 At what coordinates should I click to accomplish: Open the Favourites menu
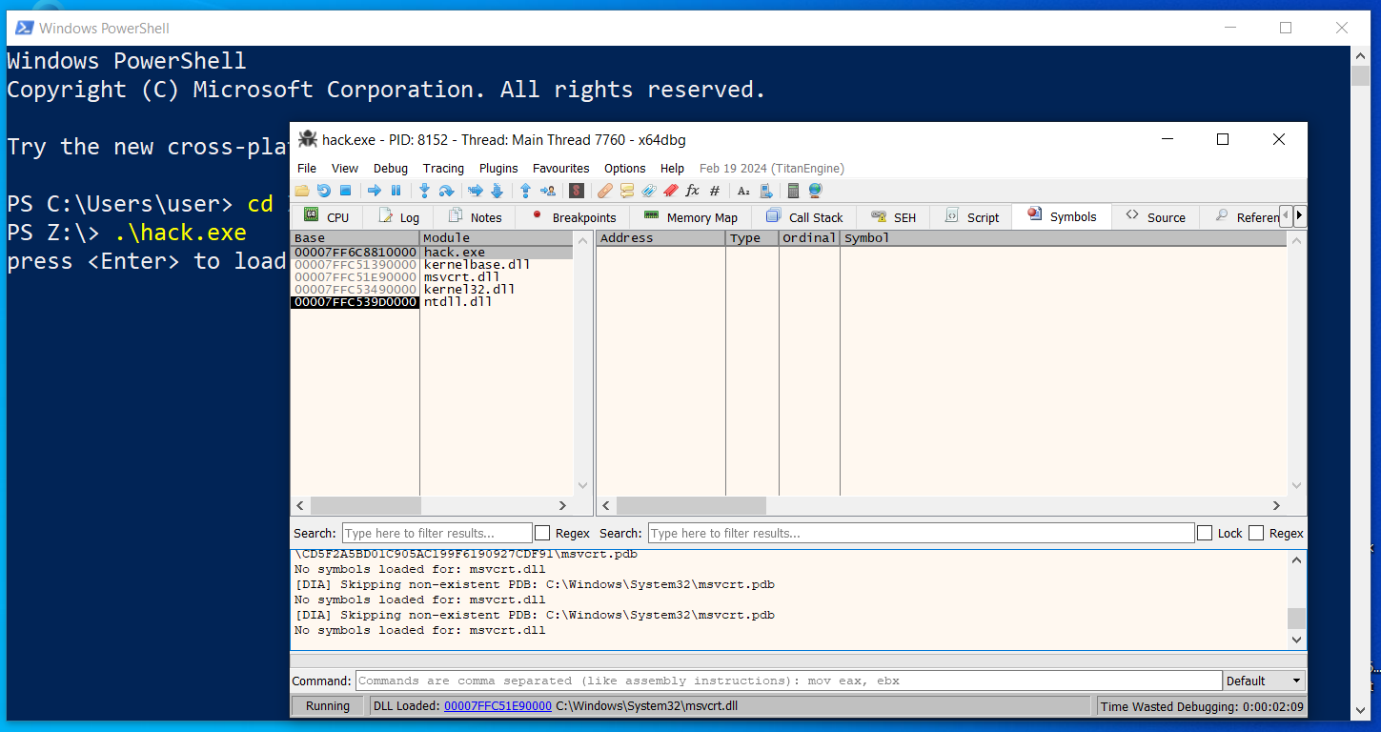tap(561, 168)
